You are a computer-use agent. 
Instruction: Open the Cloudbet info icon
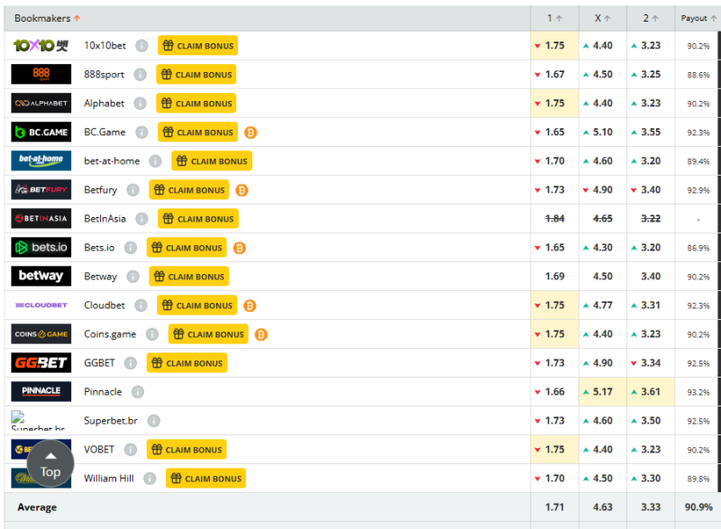click(x=141, y=306)
